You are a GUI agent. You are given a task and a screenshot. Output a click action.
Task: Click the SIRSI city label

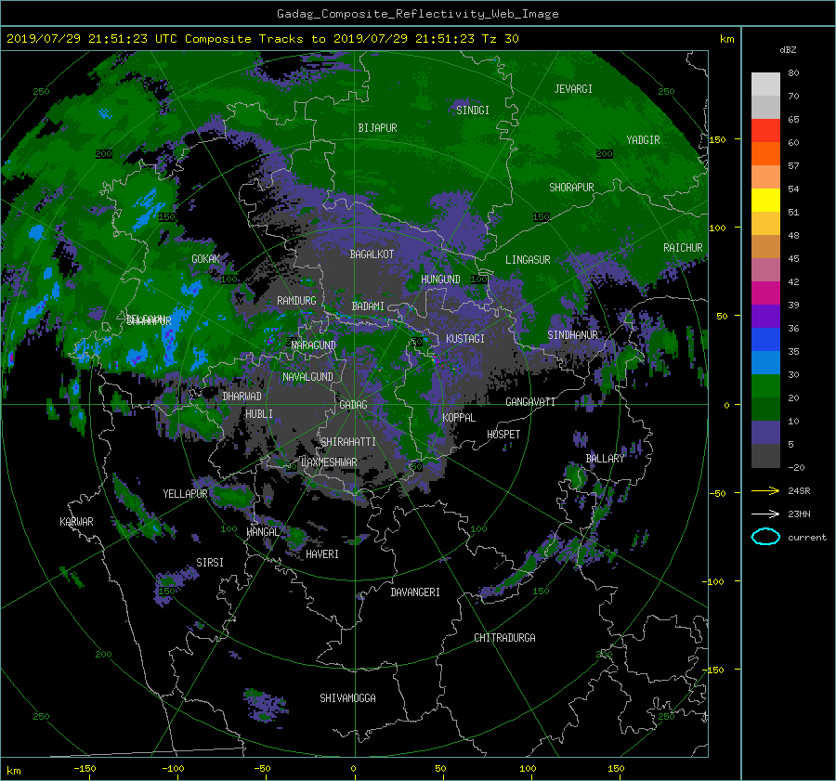(210, 563)
